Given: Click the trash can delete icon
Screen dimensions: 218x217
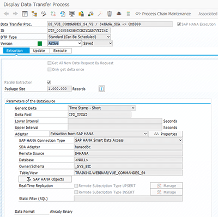Looking at the screenshot, I should tap(110, 14).
